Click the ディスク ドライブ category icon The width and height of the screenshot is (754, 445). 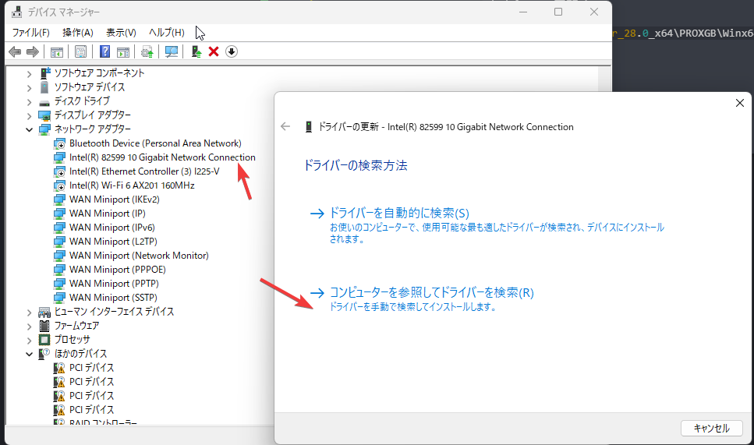coord(44,102)
